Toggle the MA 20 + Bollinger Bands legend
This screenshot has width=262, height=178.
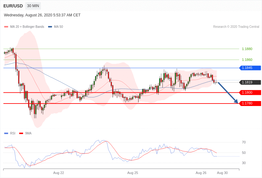(x=27, y=27)
